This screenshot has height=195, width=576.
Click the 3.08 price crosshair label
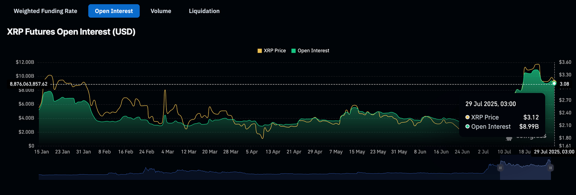point(564,84)
